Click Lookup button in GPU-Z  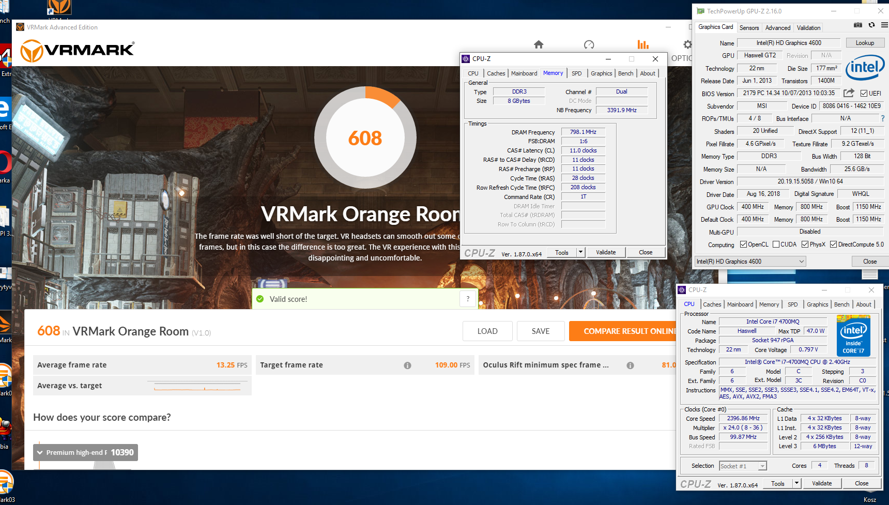[x=865, y=43]
